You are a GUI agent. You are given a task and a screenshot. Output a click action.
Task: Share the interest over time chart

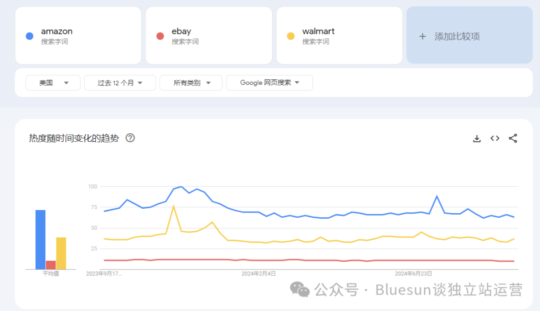pos(513,138)
